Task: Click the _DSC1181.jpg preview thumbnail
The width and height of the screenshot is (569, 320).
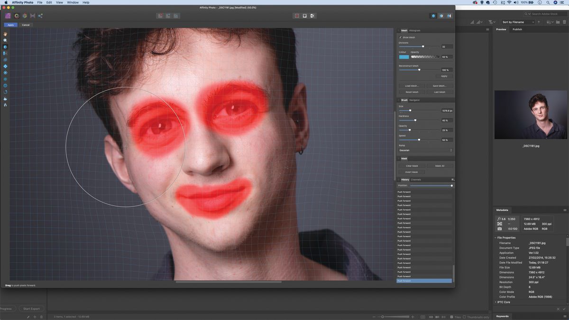Action: [531, 114]
